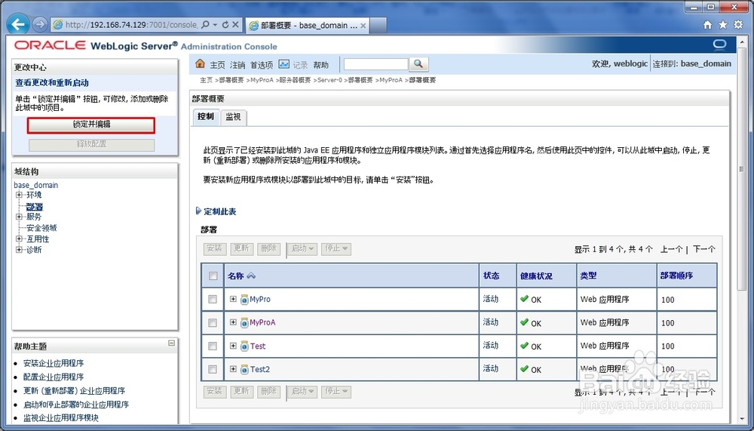Click the top 下一个 pagination link
Image resolution: width=754 pixels, height=431 pixels.
click(x=704, y=249)
